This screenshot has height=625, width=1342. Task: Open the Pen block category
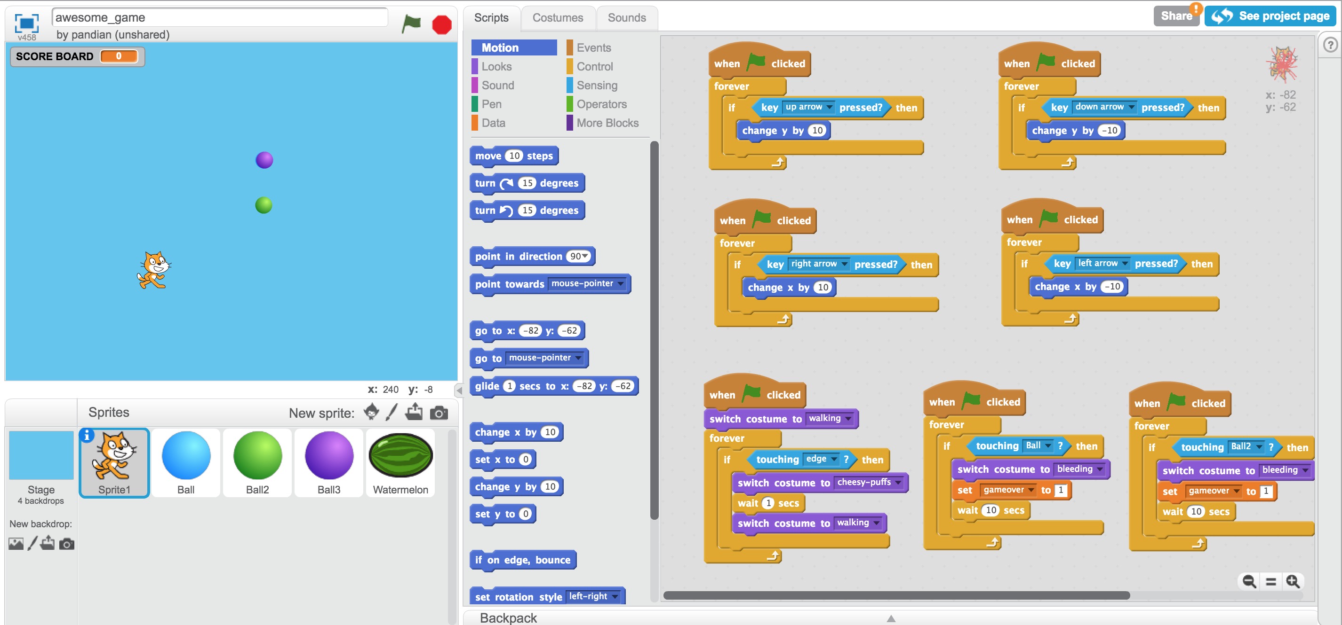pyautogui.click(x=491, y=103)
